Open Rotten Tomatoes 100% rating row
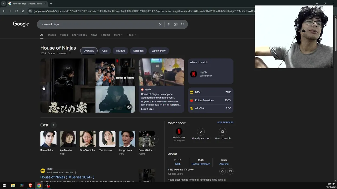The width and height of the screenshot is (337, 189). click(x=211, y=100)
